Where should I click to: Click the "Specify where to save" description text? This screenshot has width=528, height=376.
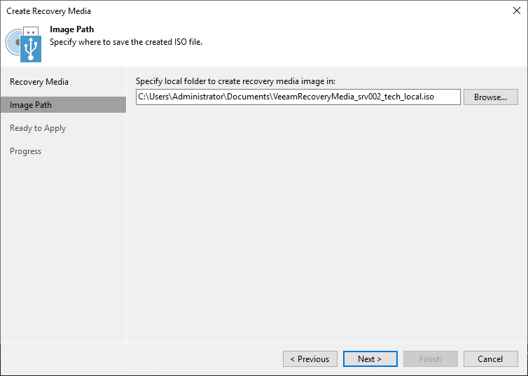click(126, 42)
